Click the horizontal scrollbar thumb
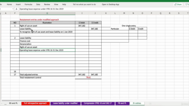The height and width of the screenshot is (106, 189). pyautogui.click(x=25, y=100)
